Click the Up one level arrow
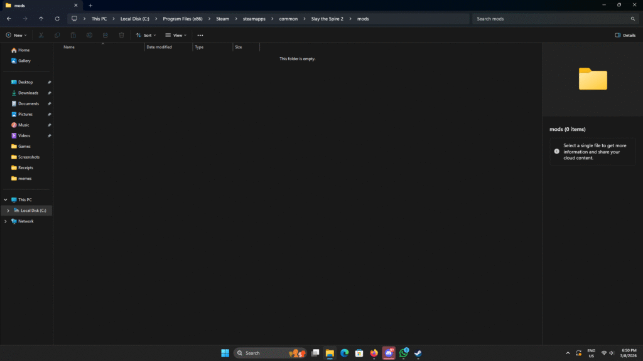The image size is (643, 361). [41, 19]
